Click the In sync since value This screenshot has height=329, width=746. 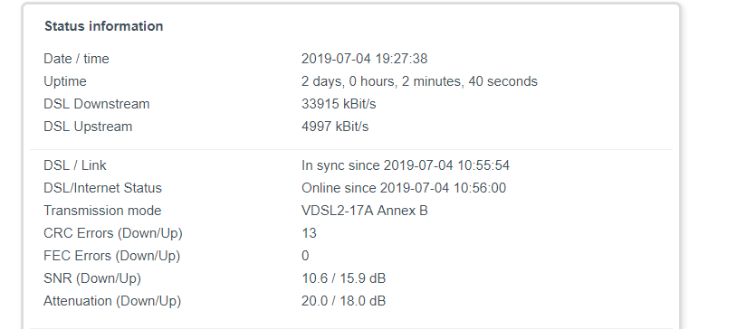click(406, 165)
